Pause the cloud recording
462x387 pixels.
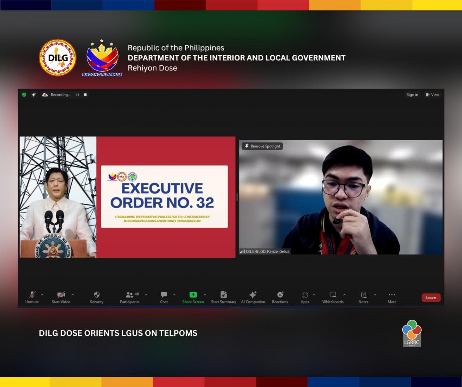(78, 94)
